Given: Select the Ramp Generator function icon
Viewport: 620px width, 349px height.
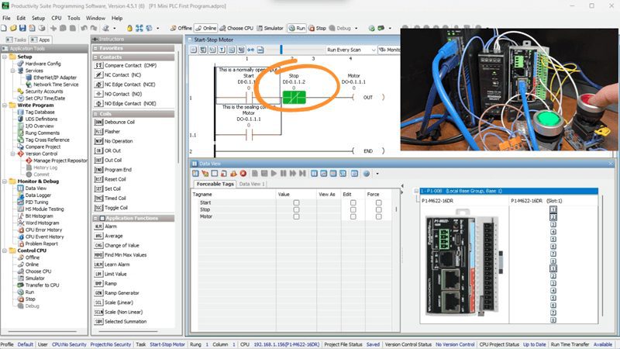Looking at the screenshot, I should point(98,292).
